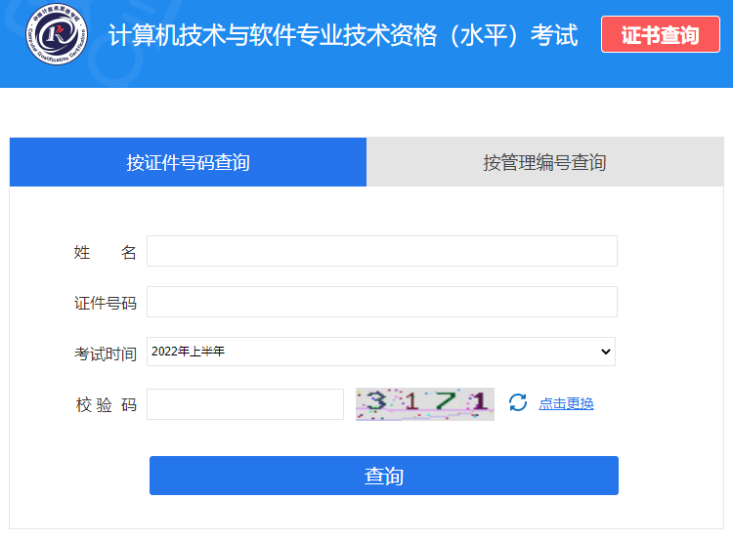Click the circular refresh arrows icon
Viewport: 733px width, 541px height.
point(518,403)
